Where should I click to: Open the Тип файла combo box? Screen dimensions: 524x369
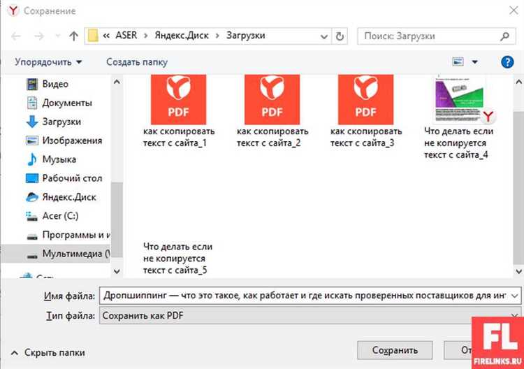[x=310, y=315]
